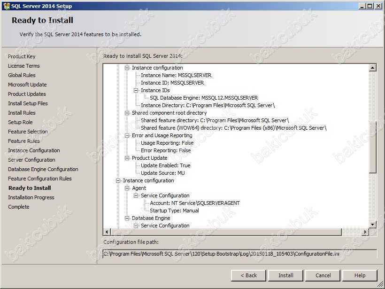Click the Install button
This screenshot has height=289, width=385.
[285, 275]
